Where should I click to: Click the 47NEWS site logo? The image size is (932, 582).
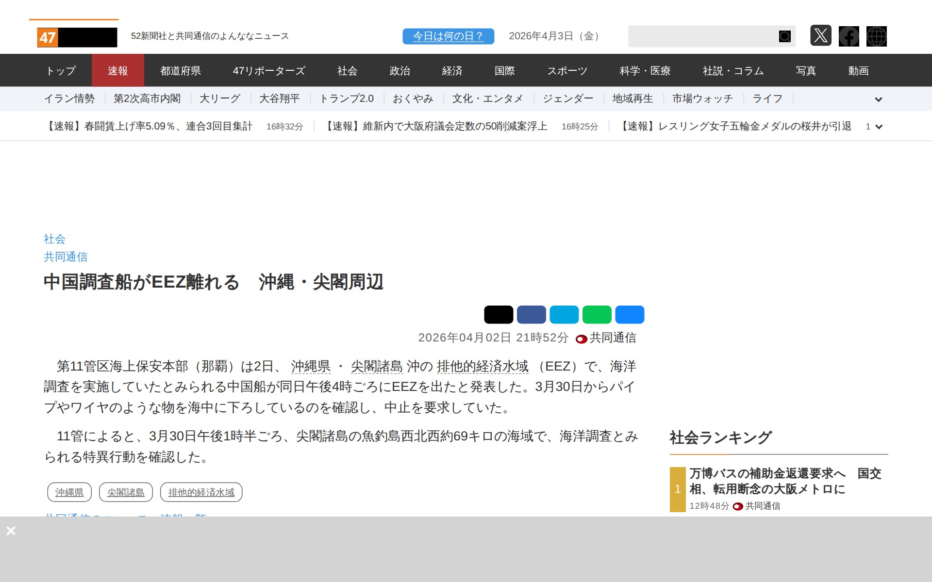[x=77, y=37]
